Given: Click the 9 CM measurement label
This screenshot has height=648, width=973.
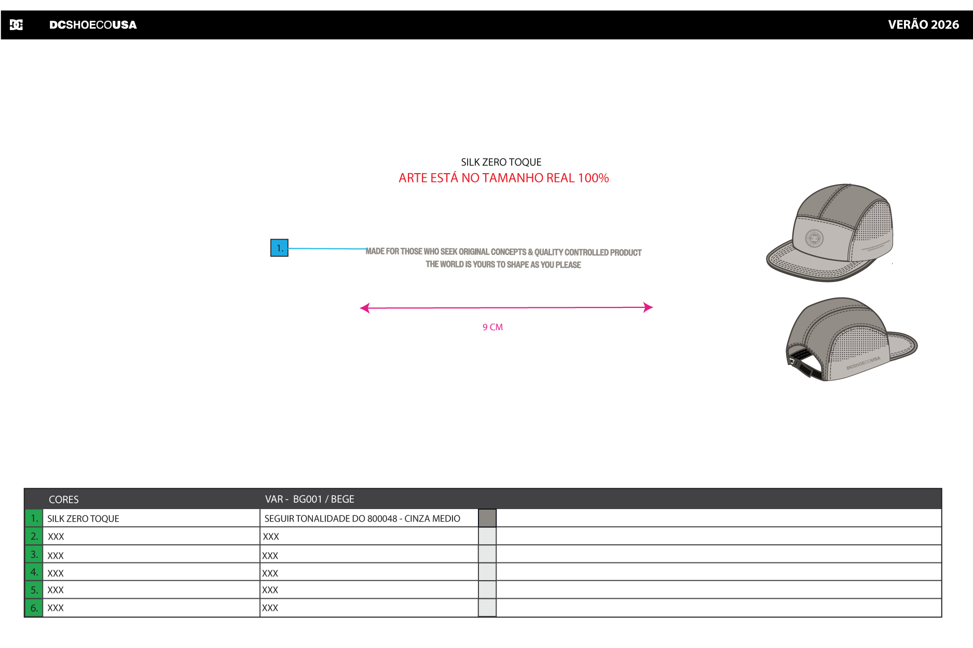Looking at the screenshot, I should [x=492, y=327].
